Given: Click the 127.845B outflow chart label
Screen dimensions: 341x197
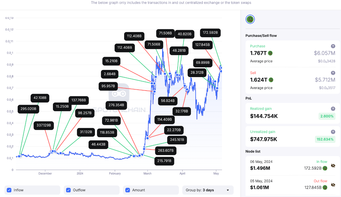Looking at the screenshot, I should pyautogui.click(x=202, y=45).
